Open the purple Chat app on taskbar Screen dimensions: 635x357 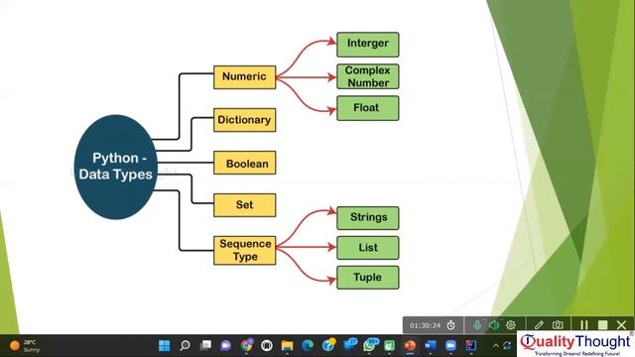pos(225,346)
